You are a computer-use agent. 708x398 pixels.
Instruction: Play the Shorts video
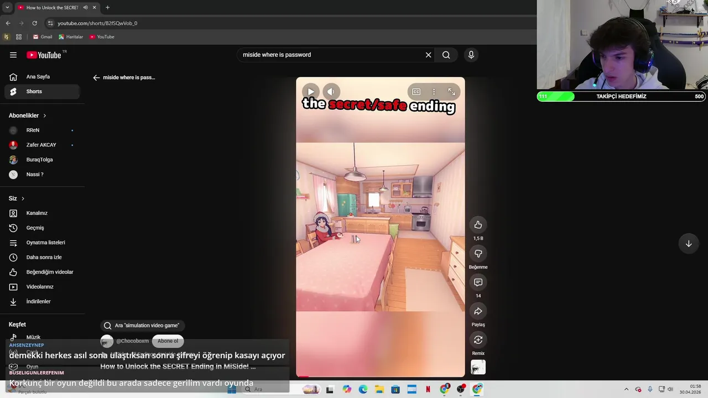pyautogui.click(x=311, y=92)
